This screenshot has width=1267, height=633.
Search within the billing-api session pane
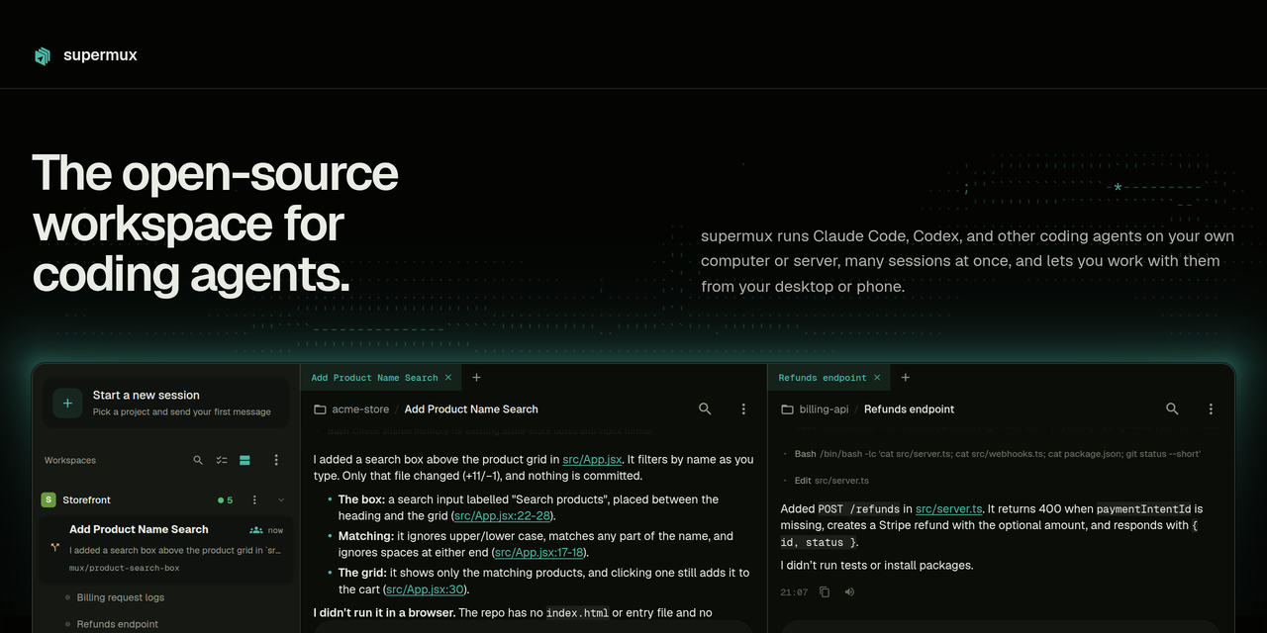pyautogui.click(x=1172, y=408)
